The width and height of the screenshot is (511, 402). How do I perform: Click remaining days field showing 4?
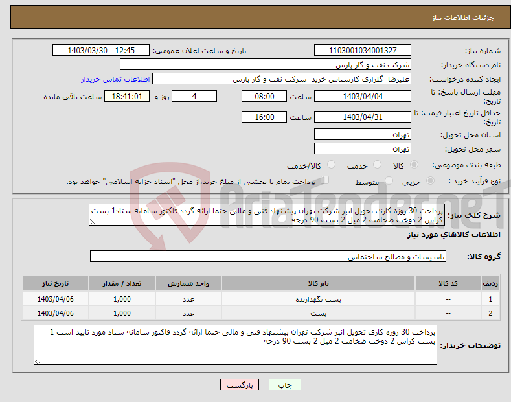click(194, 96)
